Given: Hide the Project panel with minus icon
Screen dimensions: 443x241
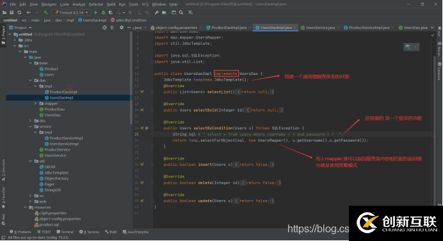Looking at the screenshot, I should (129, 28).
